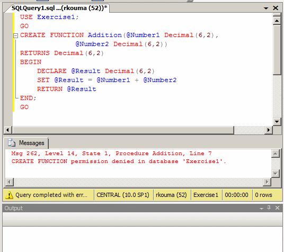The height and width of the screenshot is (252, 284).
Task: Click the '00:00:00' elapsed time entry
Action: [236, 195]
